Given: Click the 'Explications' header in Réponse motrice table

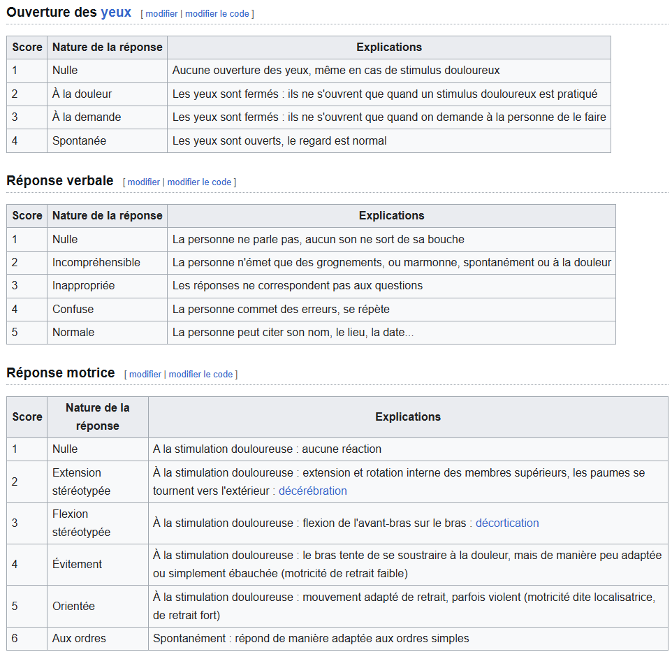Looking at the screenshot, I should 408,416.
